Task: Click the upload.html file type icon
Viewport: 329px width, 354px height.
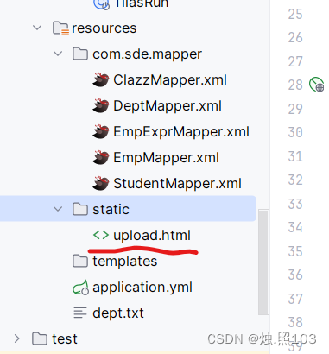Action: click(101, 235)
